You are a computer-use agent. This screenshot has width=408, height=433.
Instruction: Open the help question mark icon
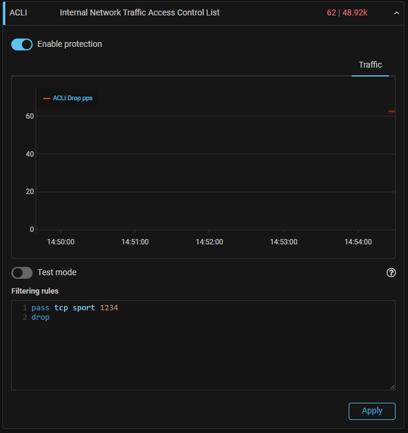pyautogui.click(x=391, y=273)
